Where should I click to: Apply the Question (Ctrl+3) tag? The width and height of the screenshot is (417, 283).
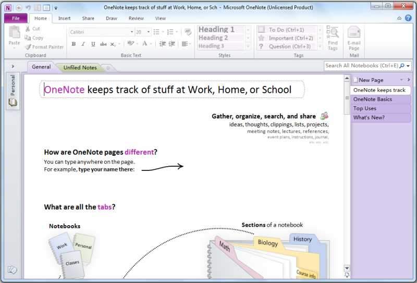(287, 46)
